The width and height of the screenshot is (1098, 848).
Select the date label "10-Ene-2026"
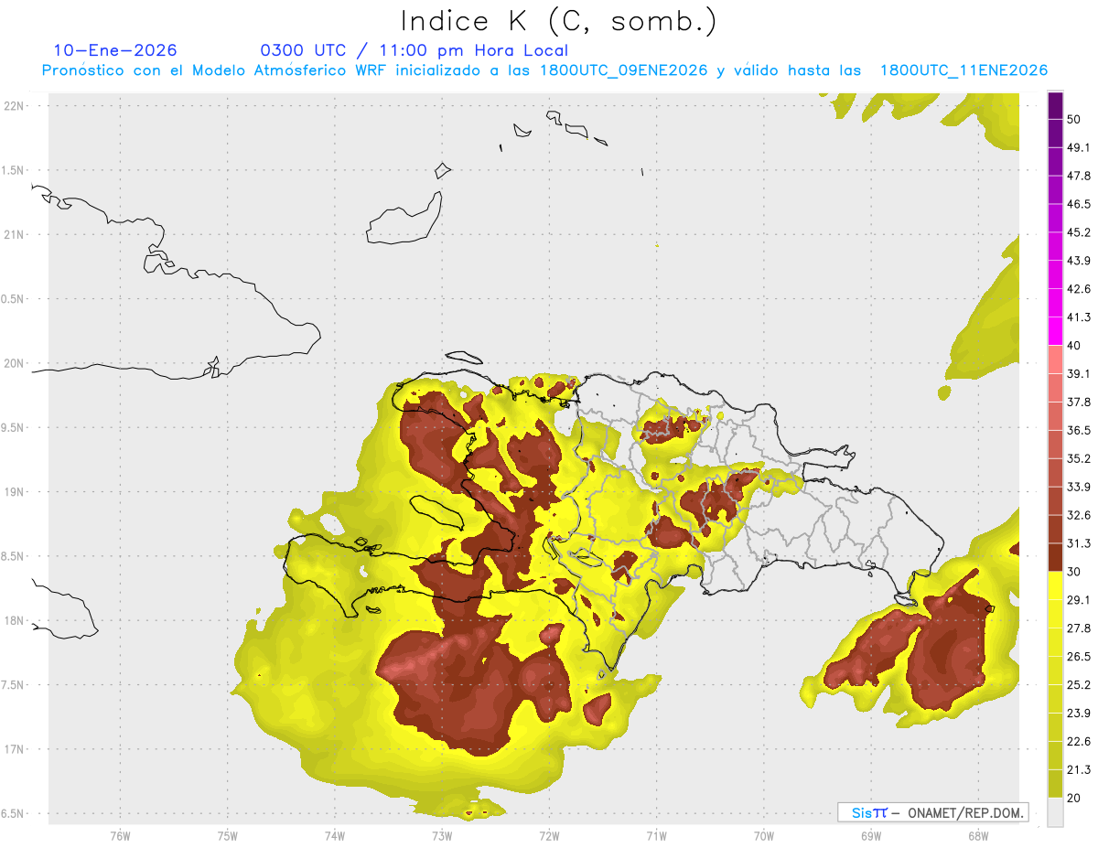click(115, 50)
